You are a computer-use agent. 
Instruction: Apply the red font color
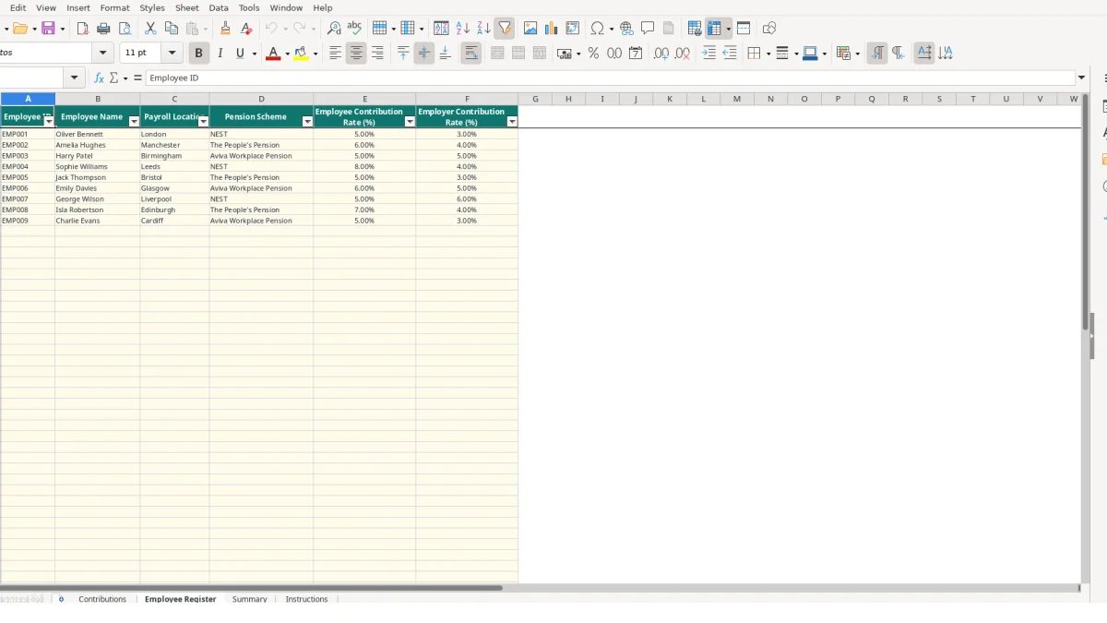[273, 54]
